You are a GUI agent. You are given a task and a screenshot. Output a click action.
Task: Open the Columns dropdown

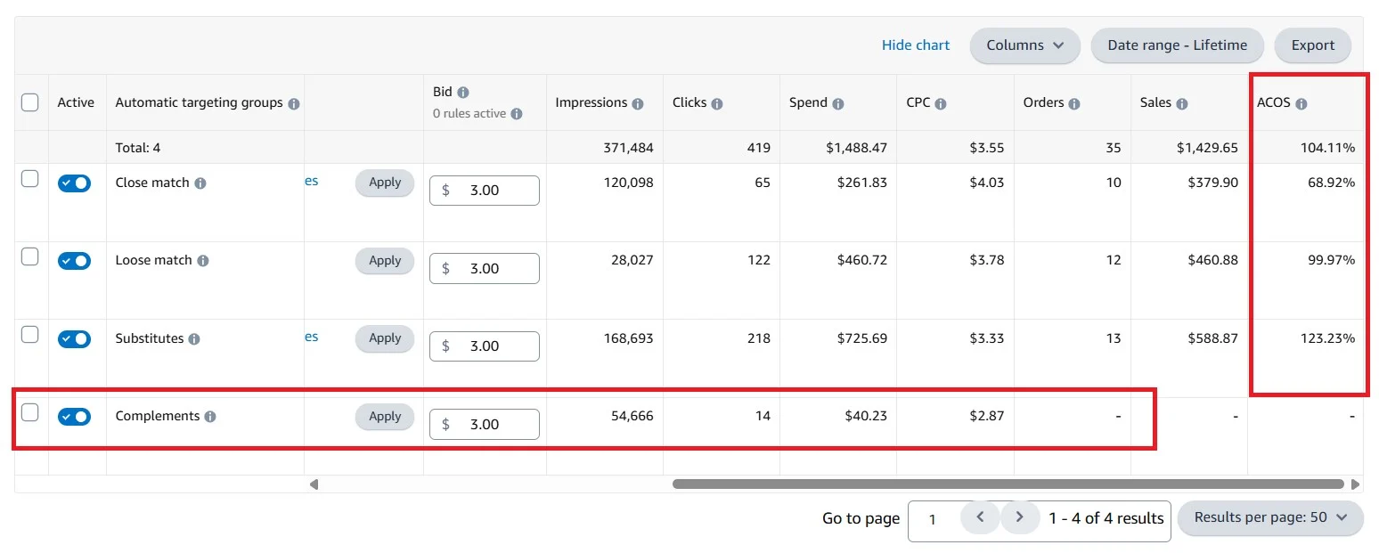pos(1024,45)
